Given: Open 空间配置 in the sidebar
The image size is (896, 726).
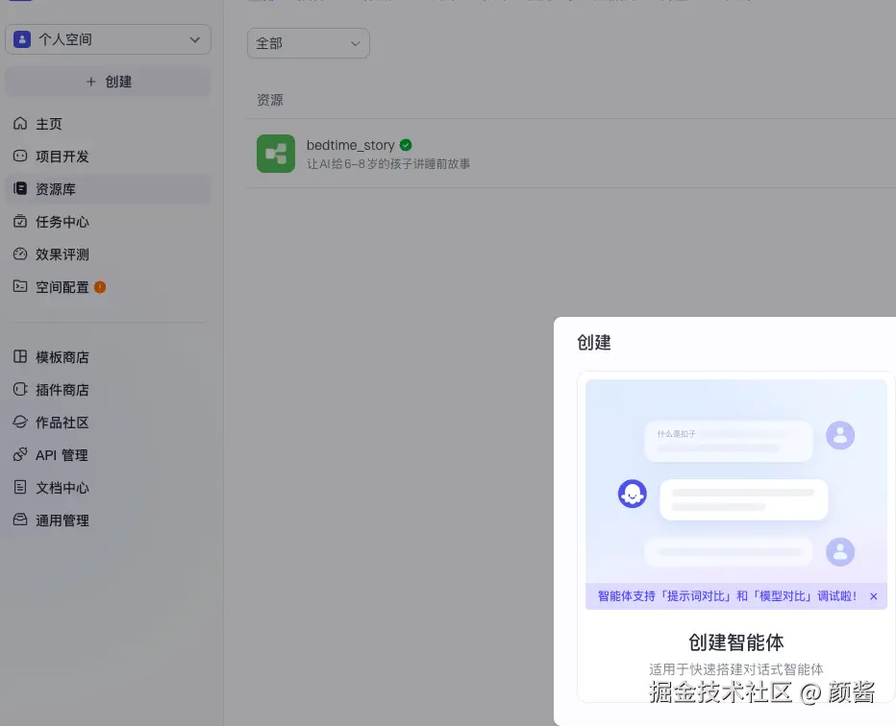Looking at the screenshot, I should click(x=108, y=286).
